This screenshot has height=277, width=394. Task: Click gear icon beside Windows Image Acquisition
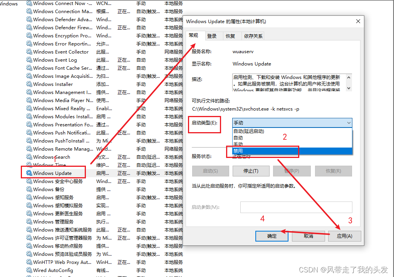click(x=29, y=76)
